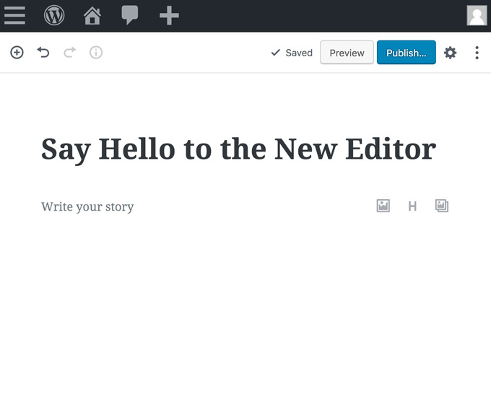Open the user avatar profile menu

tap(477, 15)
